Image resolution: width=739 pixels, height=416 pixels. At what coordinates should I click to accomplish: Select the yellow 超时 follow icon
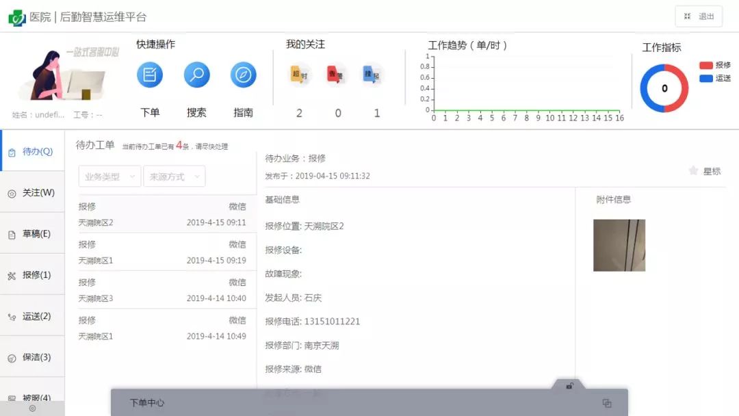(x=298, y=74)
